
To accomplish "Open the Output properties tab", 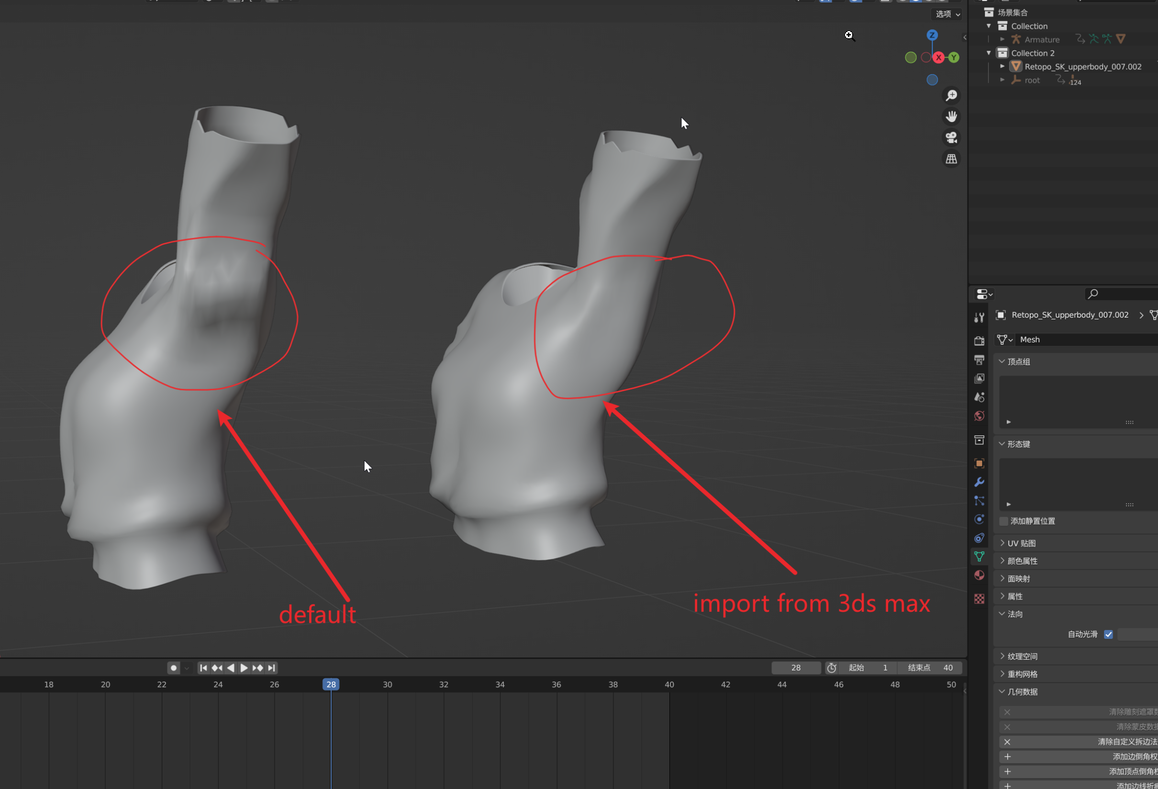I will (x=979, y=360).
